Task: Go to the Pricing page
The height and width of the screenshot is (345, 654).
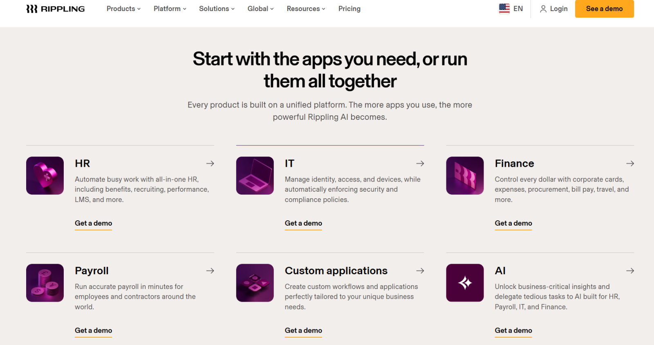Action: coord(349,9)
